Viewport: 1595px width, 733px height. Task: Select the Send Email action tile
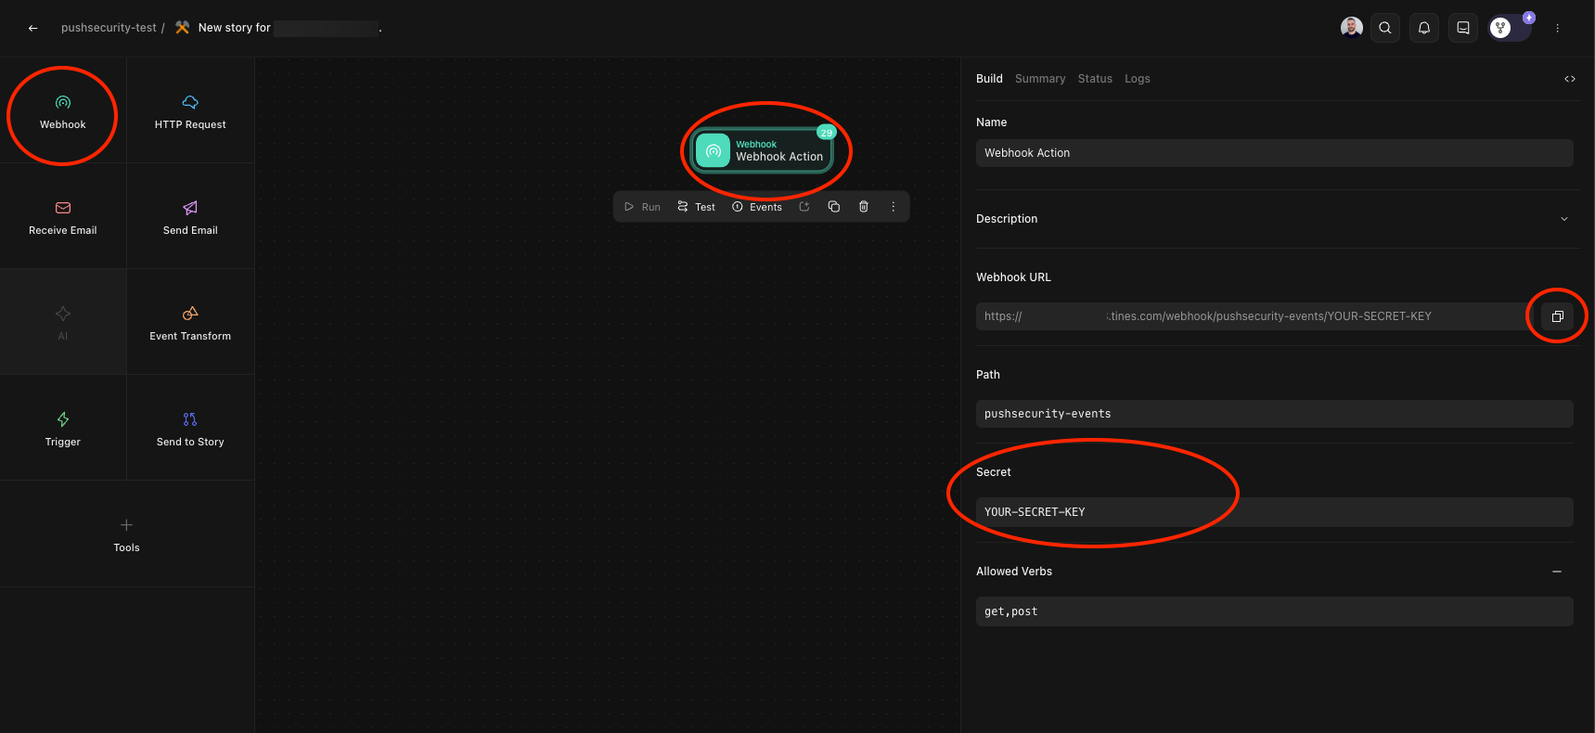pyautogui.click(x=190, y=216)
